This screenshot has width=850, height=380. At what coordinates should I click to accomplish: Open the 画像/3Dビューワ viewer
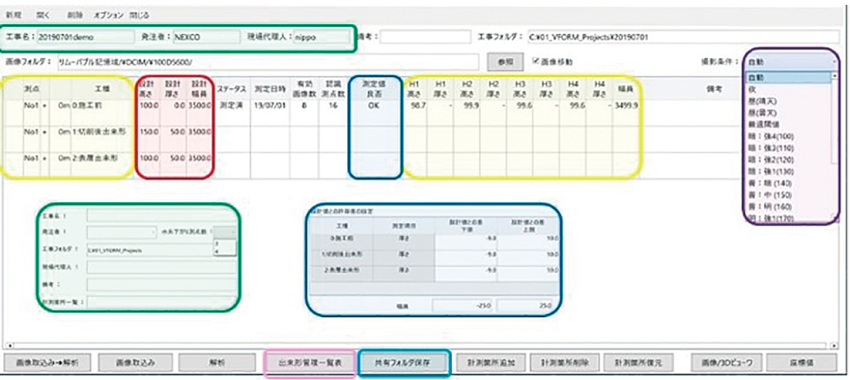723,363
